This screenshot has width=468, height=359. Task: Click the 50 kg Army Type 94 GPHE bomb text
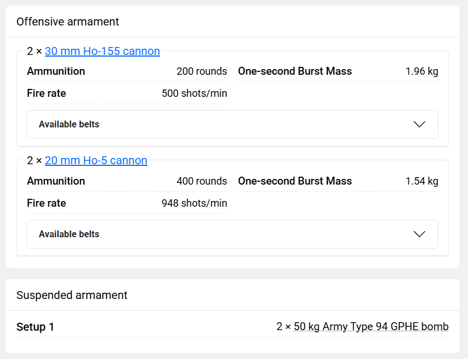[x=371, y=327]
